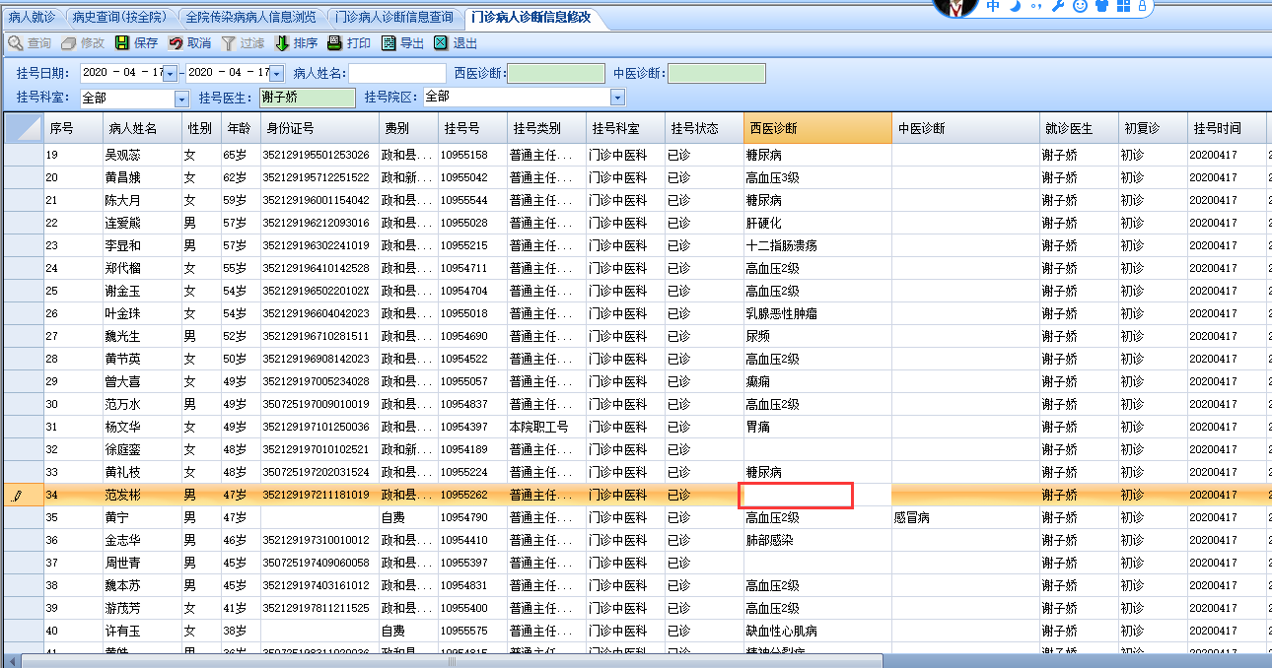Click the 修改 edit toolbar icon
This screenshot has height=668, width=1272.
click(x=68, y=43)
